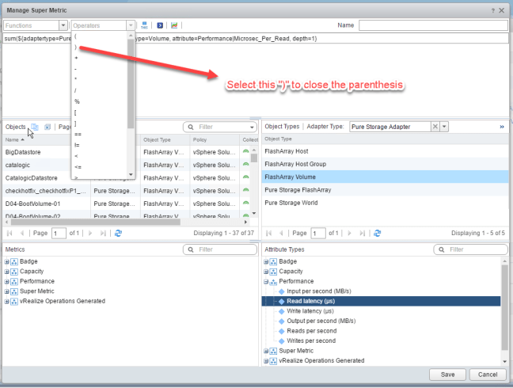Click the visualize super metric chart icon

173,26
